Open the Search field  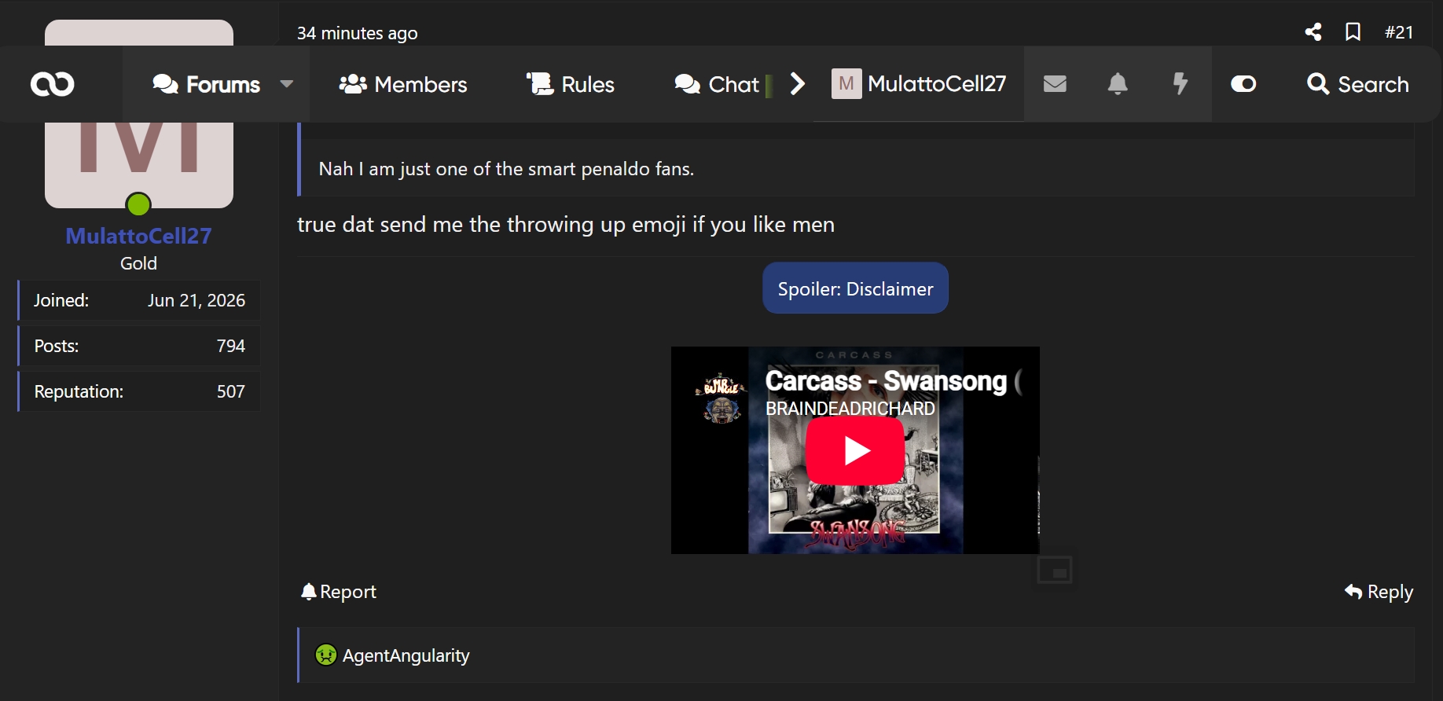[1357, 84]
